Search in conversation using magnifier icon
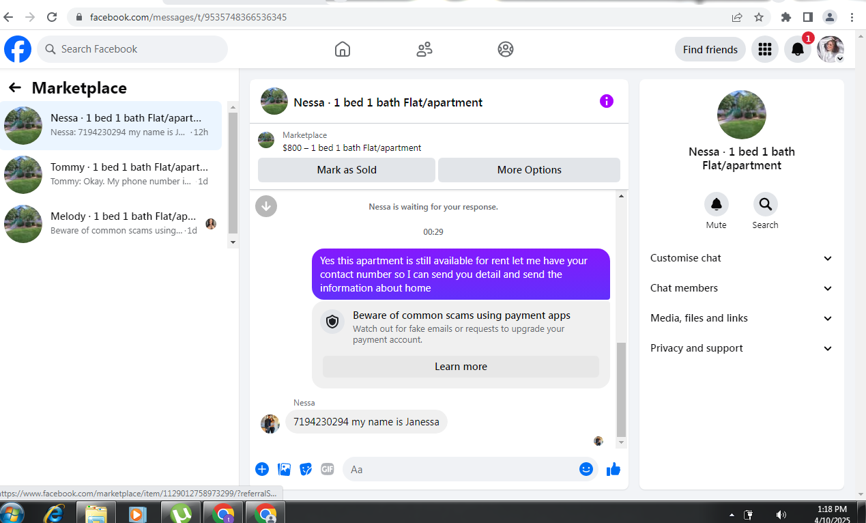The image size is (866, 523). [x=766, y=204]
